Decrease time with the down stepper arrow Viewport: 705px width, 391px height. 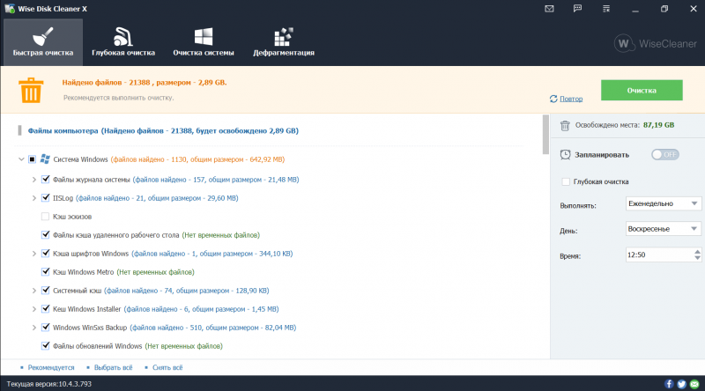tap(697, 258)
